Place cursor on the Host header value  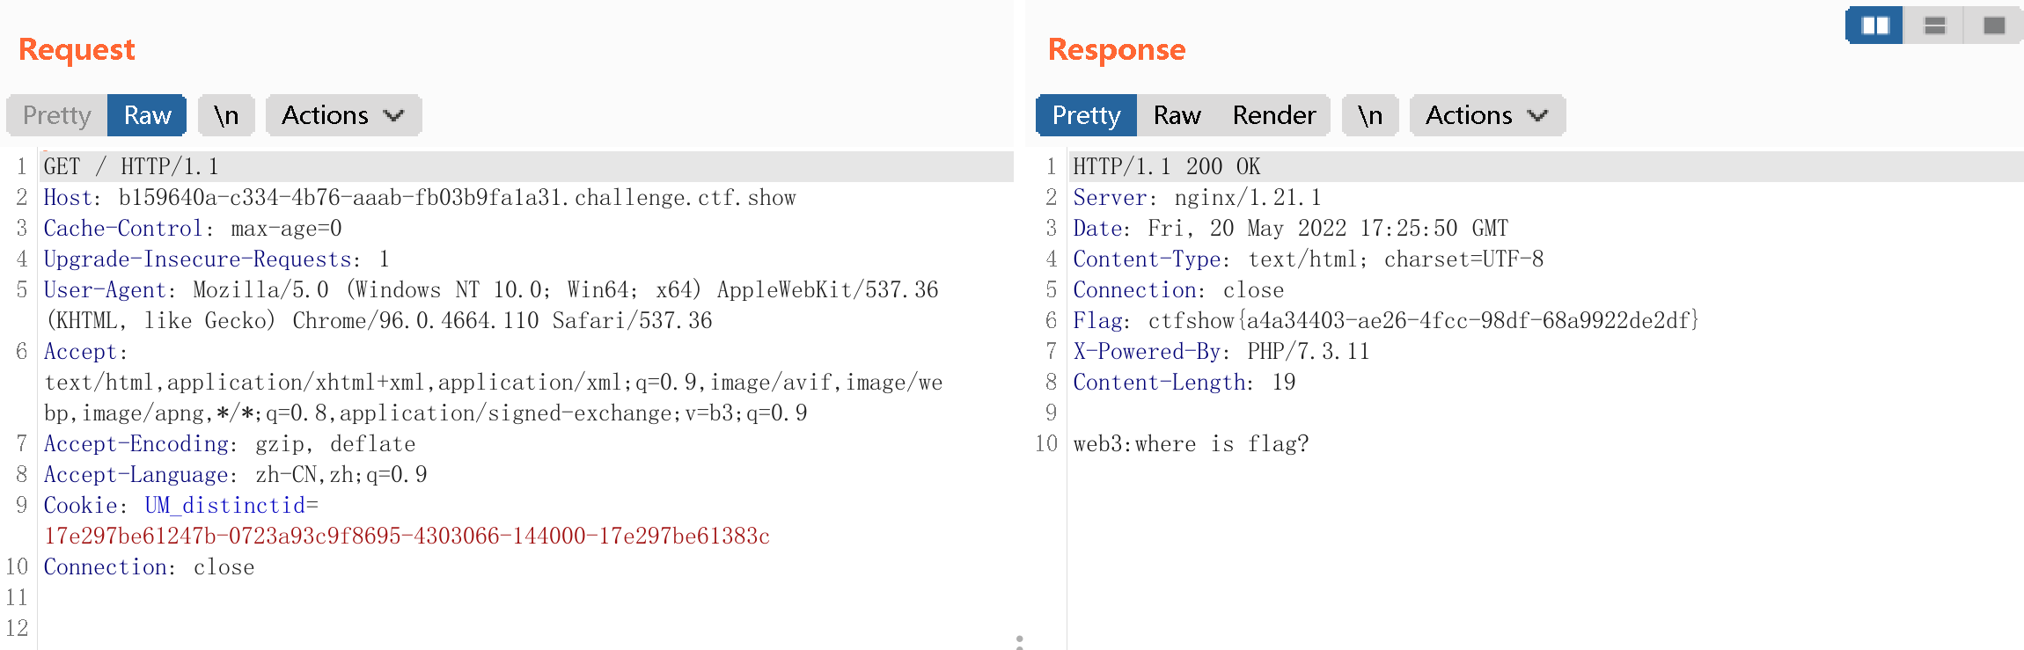click(457, 198)
